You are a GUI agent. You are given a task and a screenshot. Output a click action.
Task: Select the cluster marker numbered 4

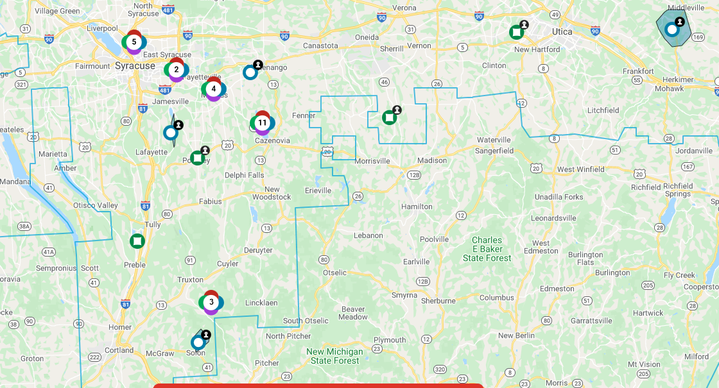(214, 89)
